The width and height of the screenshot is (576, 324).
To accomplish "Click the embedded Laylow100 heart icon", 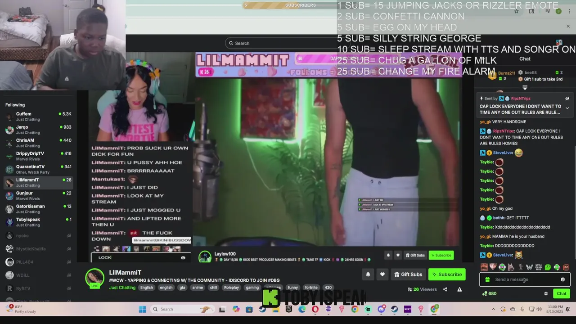I will pyautogui.click(x=398, y=255).
